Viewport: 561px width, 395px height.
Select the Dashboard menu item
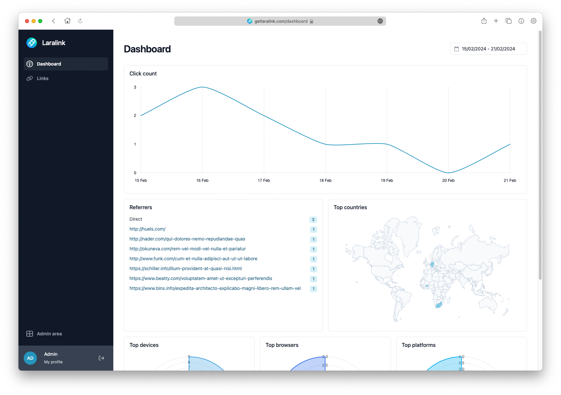[49, 64]
